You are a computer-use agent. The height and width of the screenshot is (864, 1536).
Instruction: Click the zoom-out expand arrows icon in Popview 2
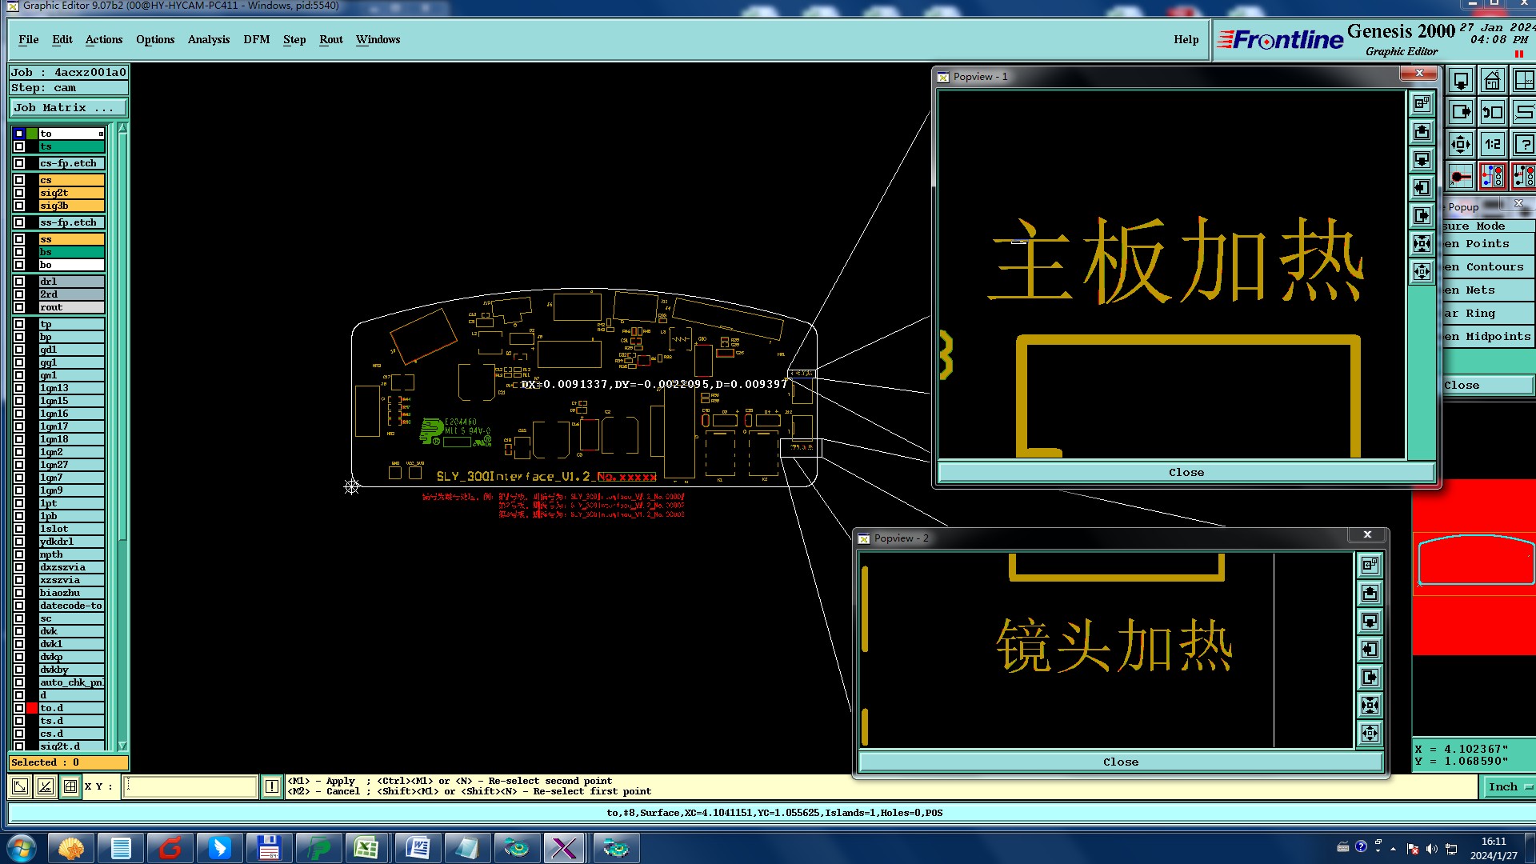(1370, 734)
